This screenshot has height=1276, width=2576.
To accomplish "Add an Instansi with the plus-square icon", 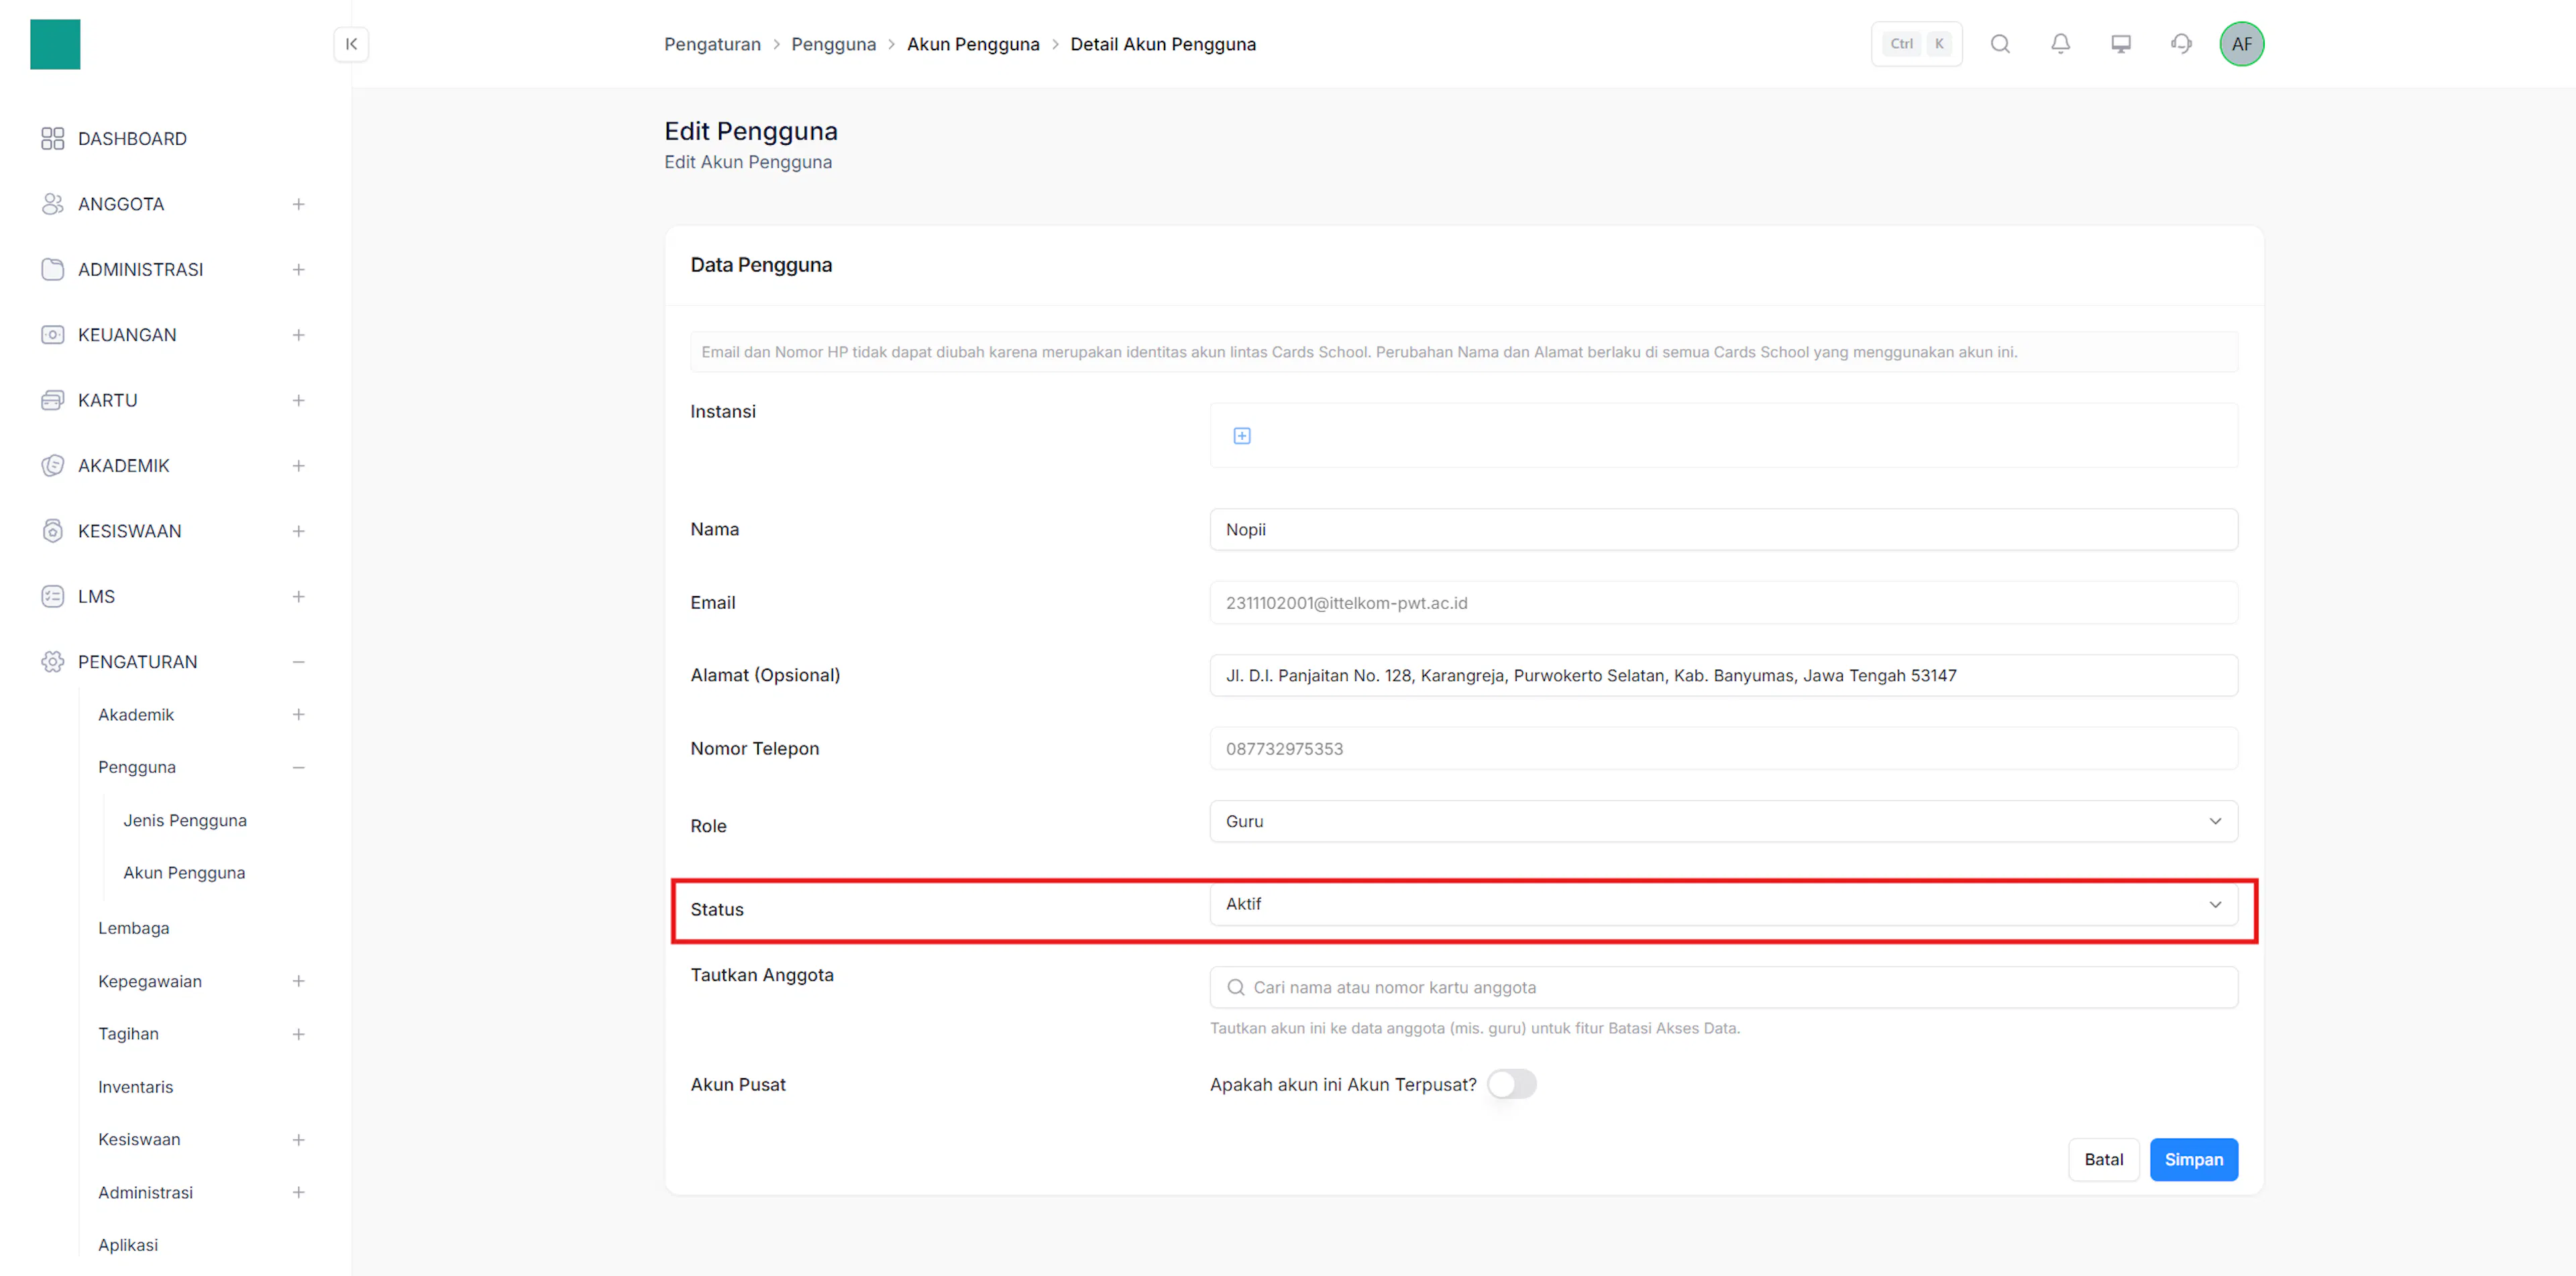I will 1242,436.
